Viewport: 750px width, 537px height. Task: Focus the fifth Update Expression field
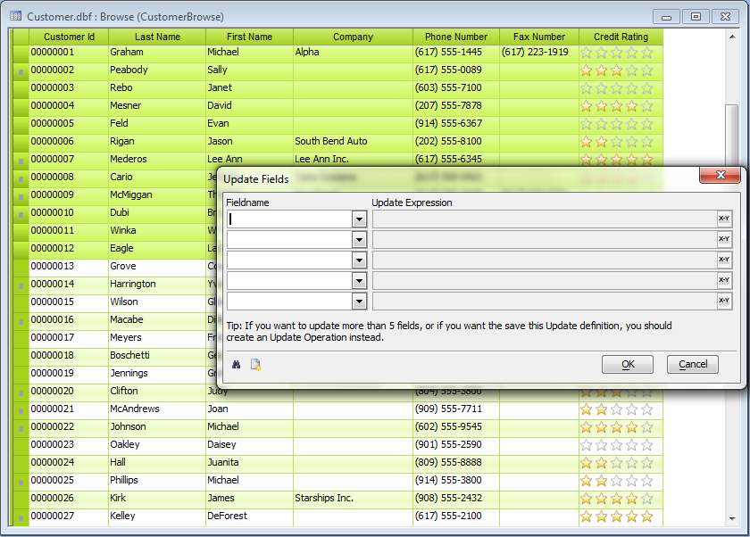(x=545, y=302)
